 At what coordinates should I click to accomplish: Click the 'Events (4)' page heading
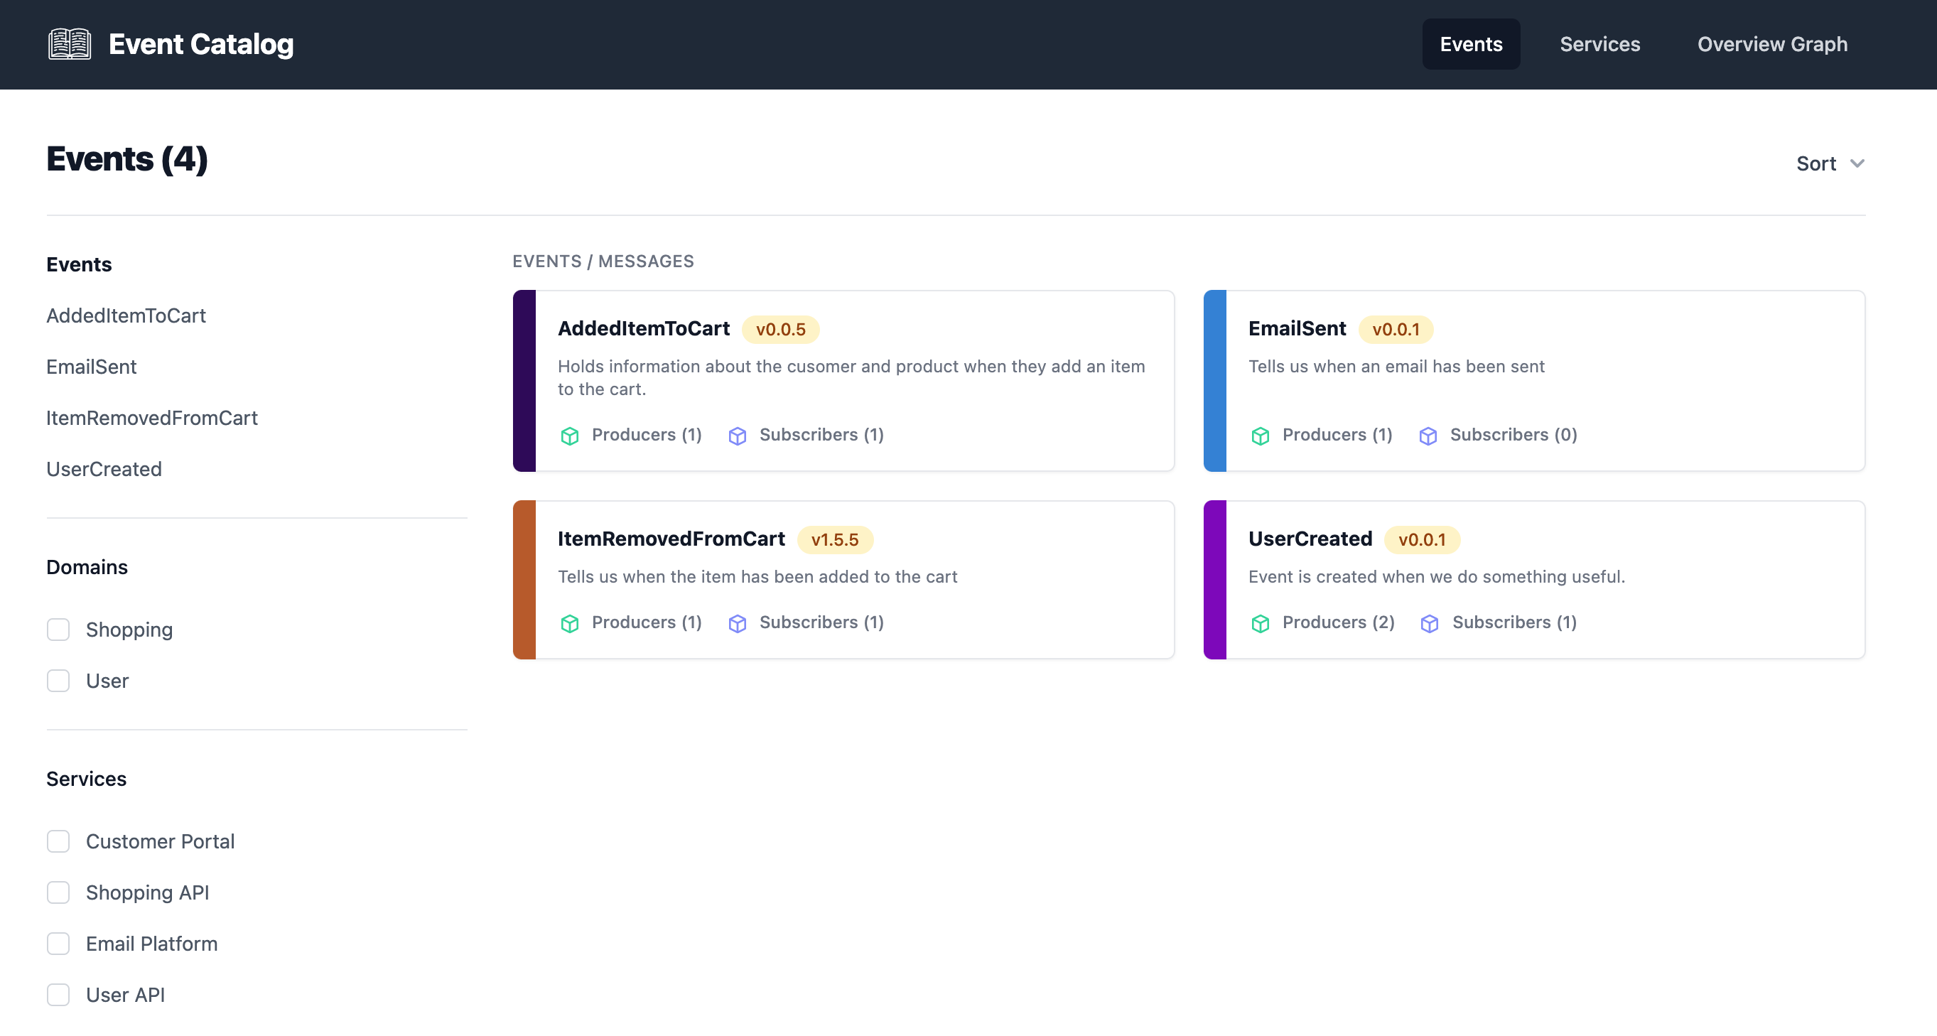point(127,159)
